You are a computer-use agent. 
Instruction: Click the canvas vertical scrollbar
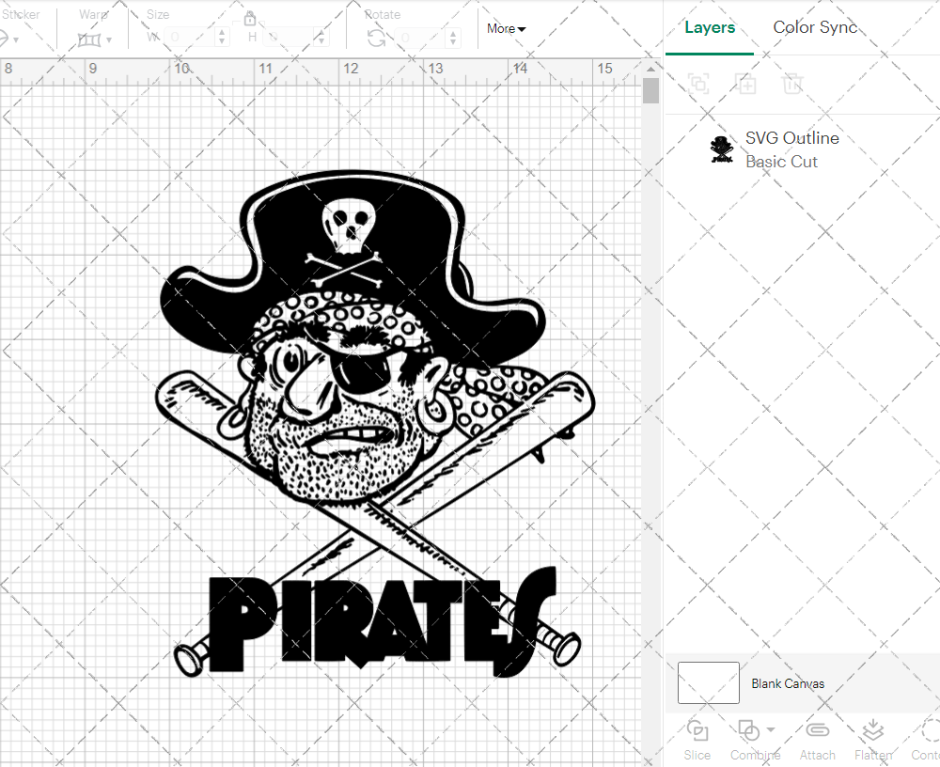point(650,91)
